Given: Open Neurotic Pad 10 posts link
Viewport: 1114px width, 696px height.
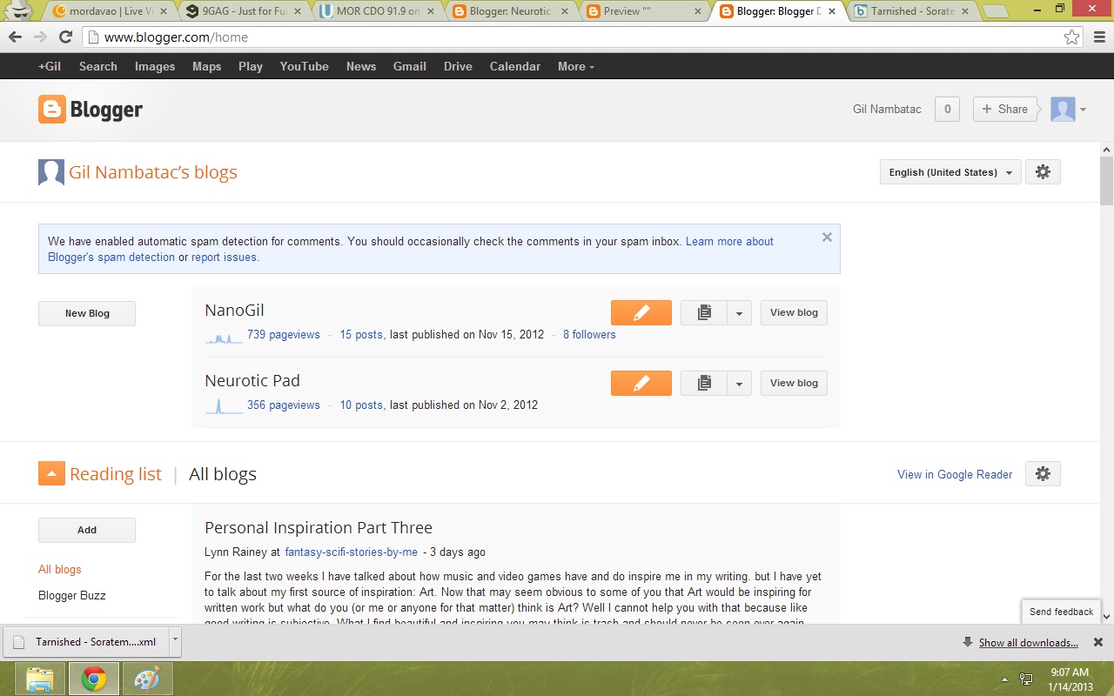Looking at the screenshot, I should click(361, 405).
